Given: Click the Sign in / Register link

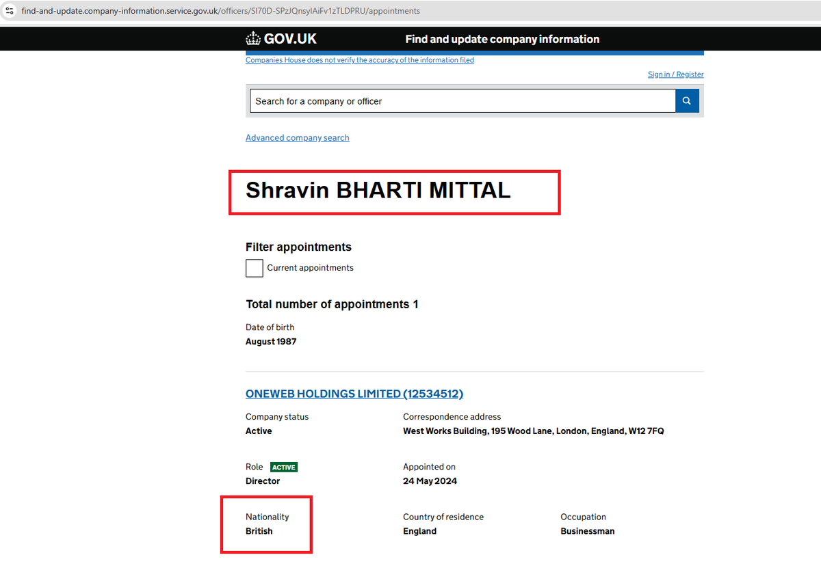Looking at the screenshot, I should pos(676,74).
